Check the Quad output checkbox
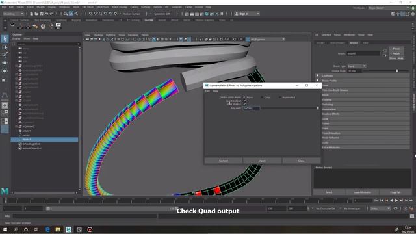416x234 pixels. coord(244,101)
